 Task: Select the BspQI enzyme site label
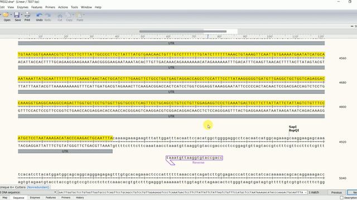point(294,131)
